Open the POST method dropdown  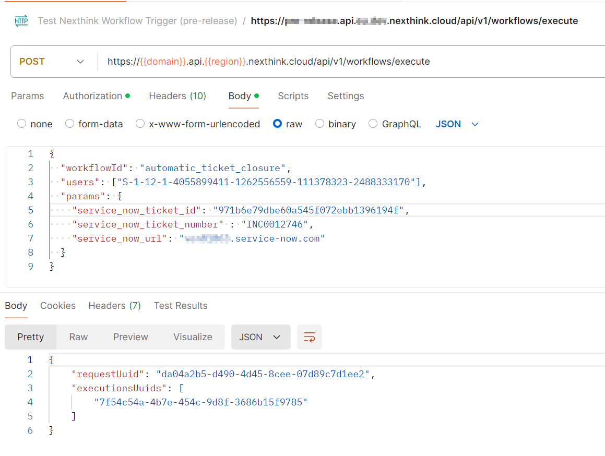pos(52,62)
